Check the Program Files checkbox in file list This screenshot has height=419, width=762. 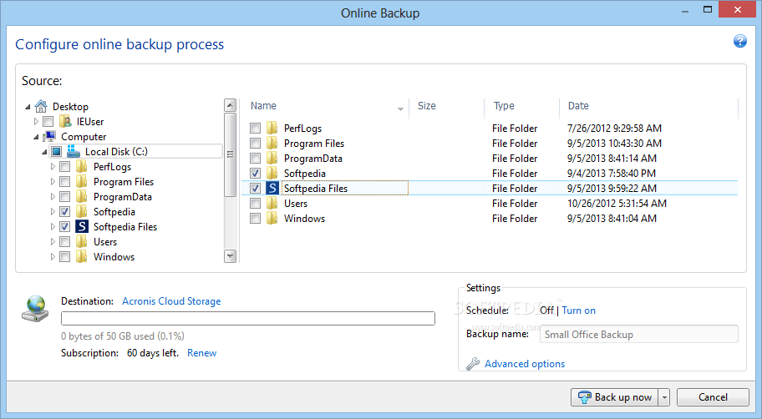pos(255,144)
